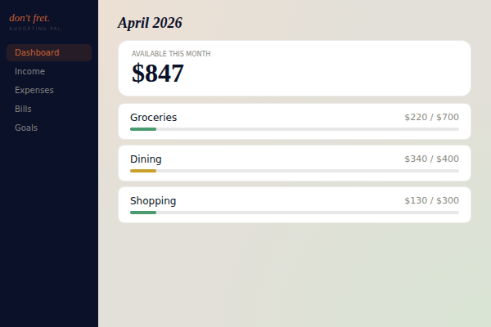Screen dimensions: 491x327
Task: Click the Shopping progress bar
Action: pos(294,213)
